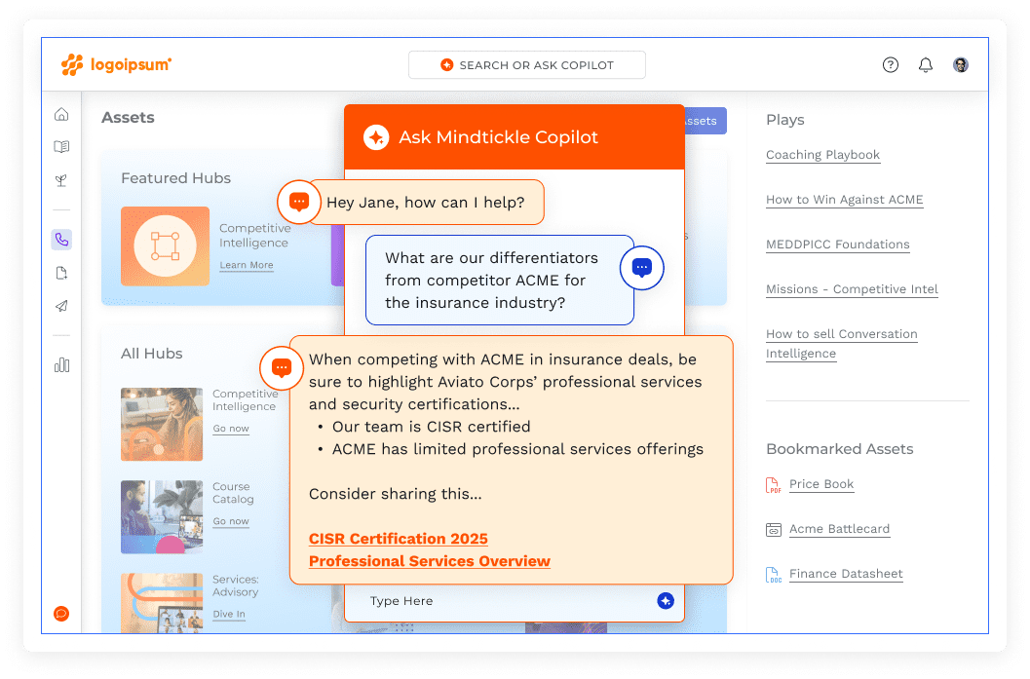Check the notifications bell icon
Image resolution: width=1030 pixels, height=679 pixels.
tap(925, 65)
